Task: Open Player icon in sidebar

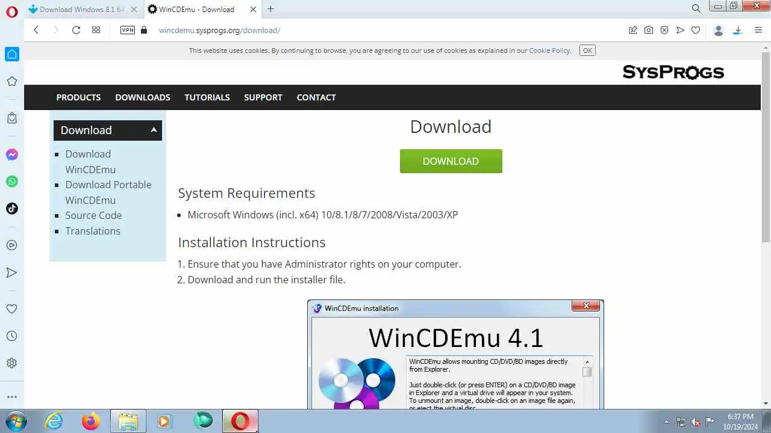Action: (12, 245)
